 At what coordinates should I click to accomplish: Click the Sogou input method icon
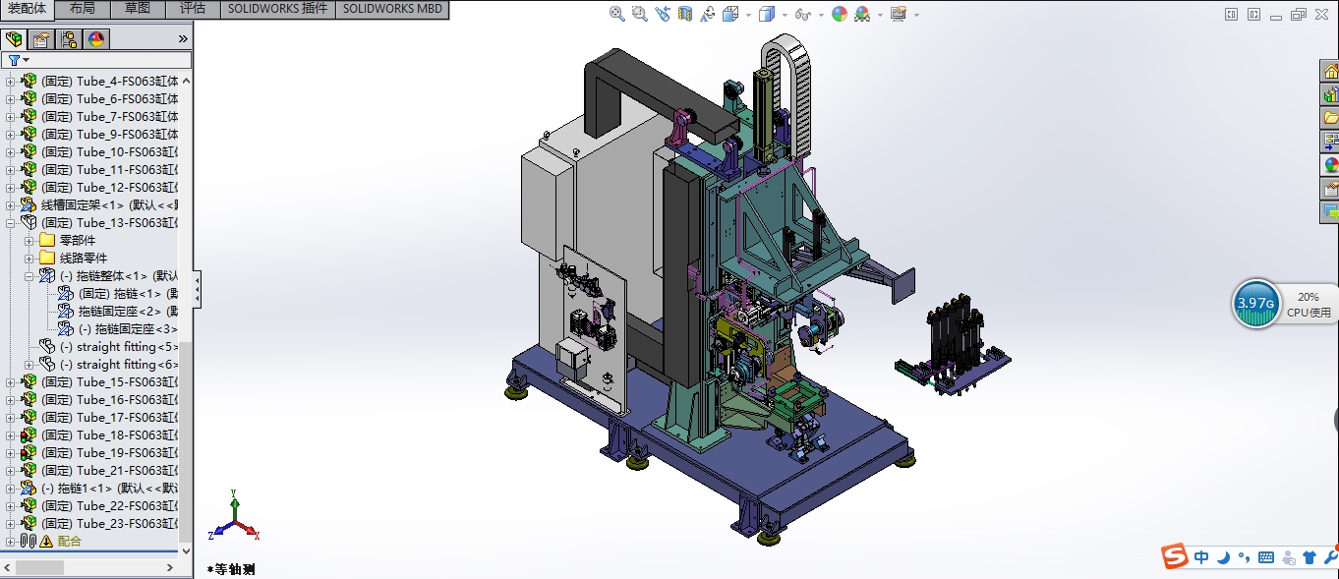click(x=1174, y=556)
